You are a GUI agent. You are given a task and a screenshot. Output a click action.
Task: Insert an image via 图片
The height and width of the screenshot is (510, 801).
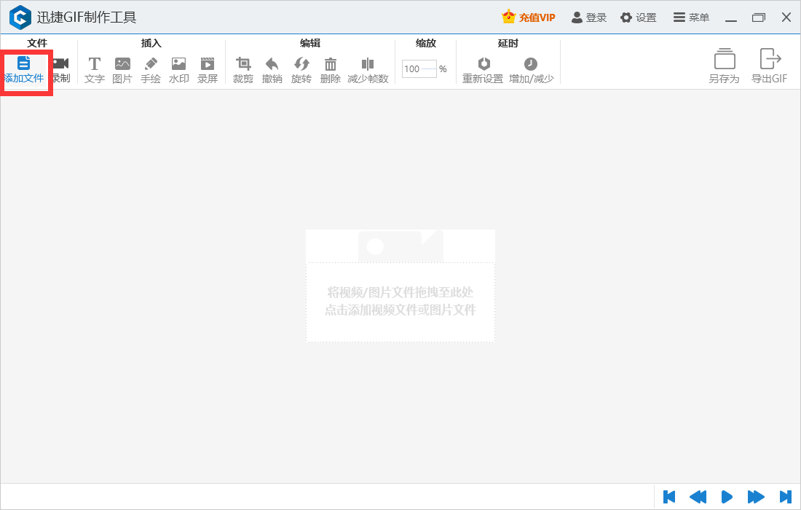point(122,71)
